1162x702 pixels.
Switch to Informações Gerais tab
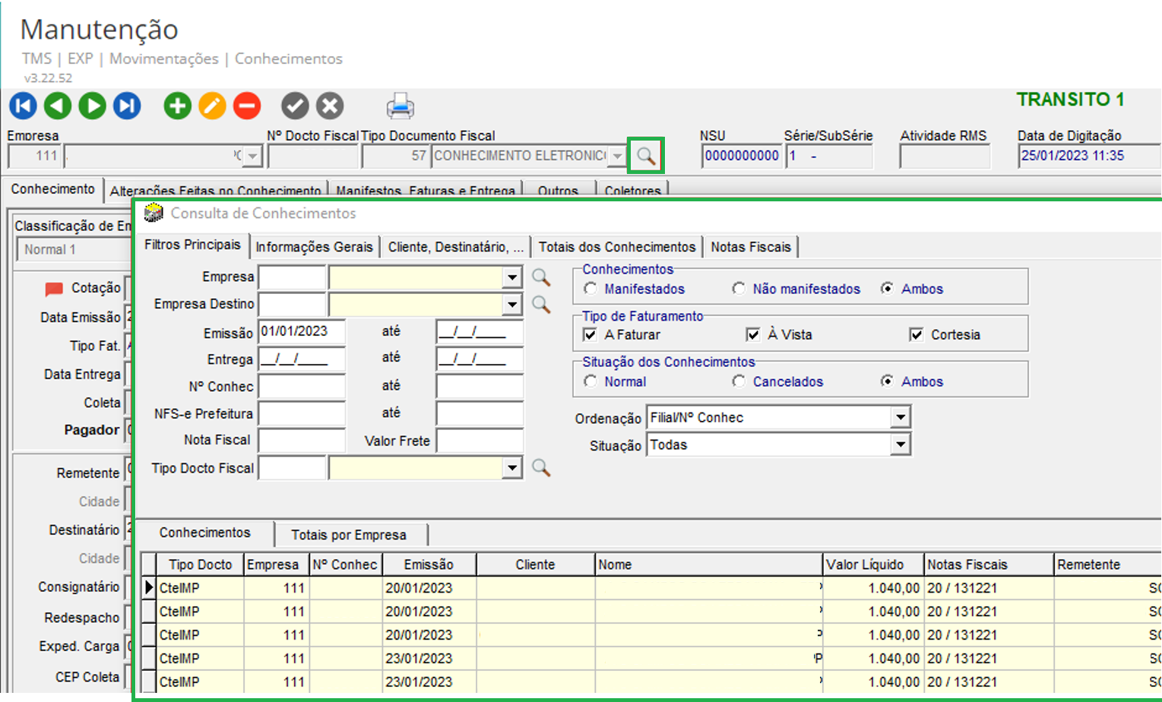pyautogui.click(x=314, y=247)
